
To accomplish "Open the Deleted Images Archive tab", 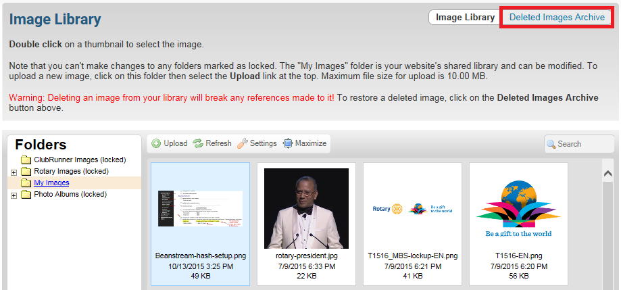I will (557, 18).
